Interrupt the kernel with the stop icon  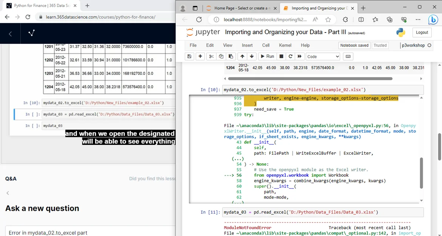click(281, 56)
